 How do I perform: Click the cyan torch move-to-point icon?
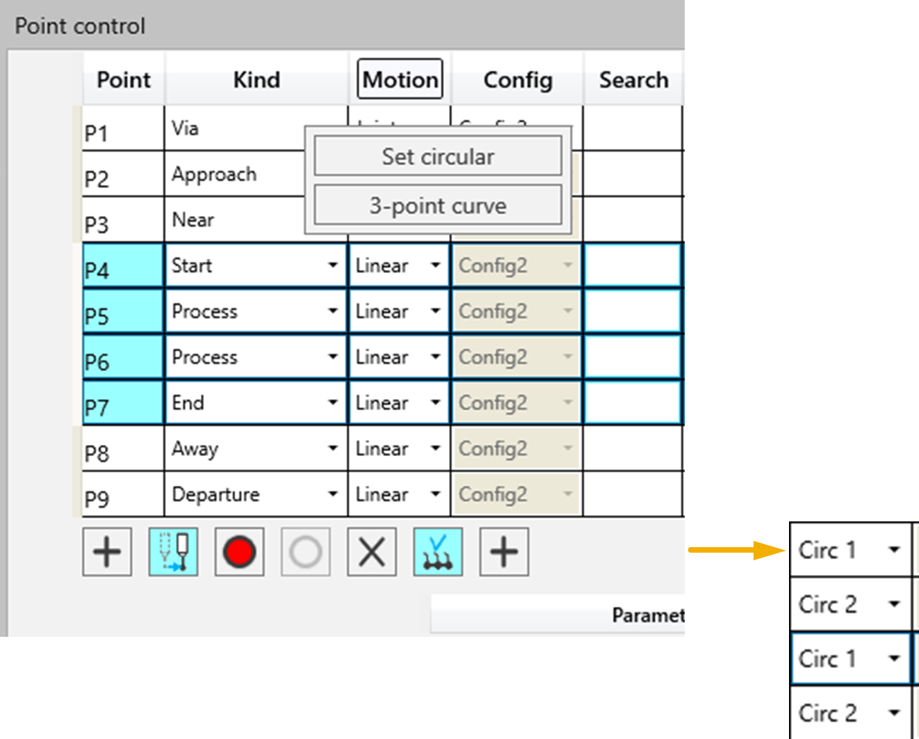coord(173,552)
